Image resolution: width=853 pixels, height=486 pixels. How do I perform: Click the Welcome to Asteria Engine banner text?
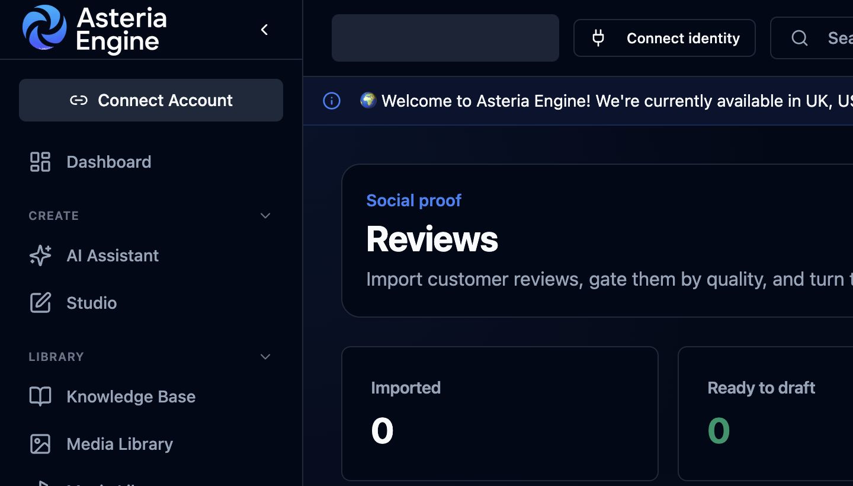(617, 101)
